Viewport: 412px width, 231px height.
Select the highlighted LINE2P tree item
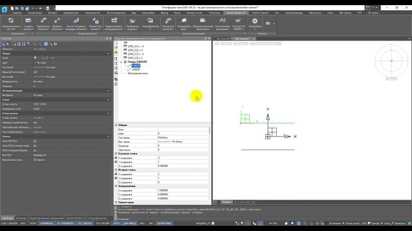point(136,65)
